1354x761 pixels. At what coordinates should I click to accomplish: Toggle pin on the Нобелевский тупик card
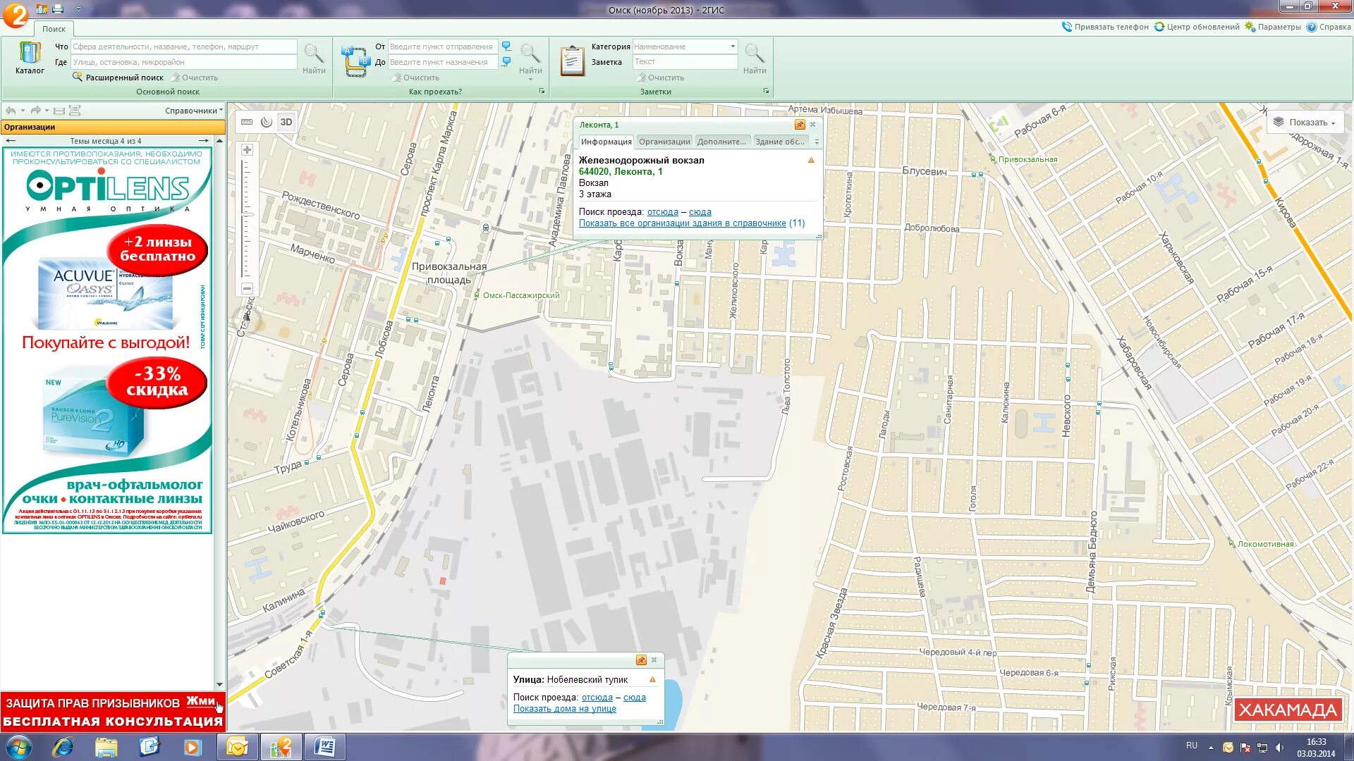click(641, 660)
